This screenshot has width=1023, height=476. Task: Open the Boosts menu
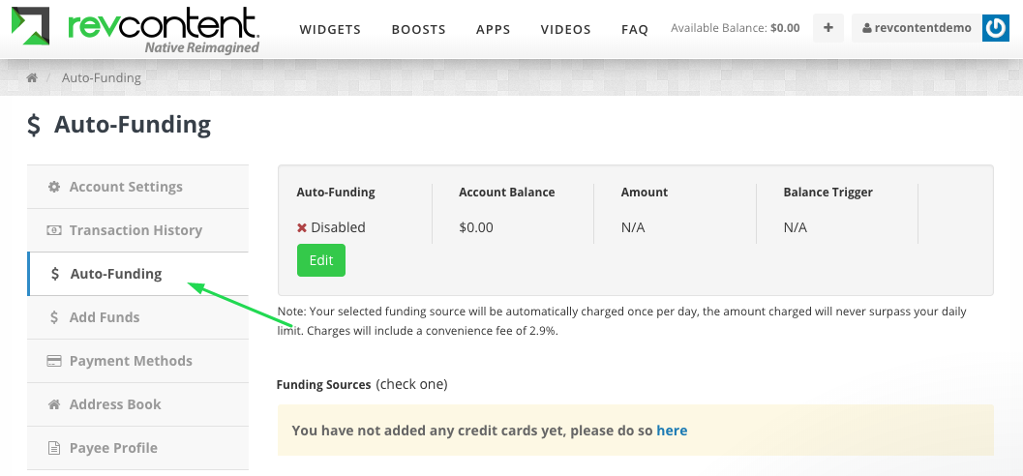(x=419, y=29)
